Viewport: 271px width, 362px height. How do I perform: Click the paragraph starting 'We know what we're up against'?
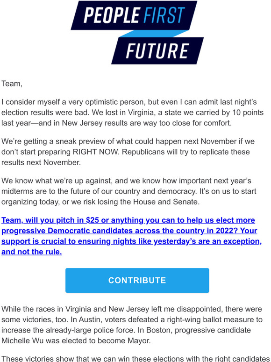tap(128, 191)
